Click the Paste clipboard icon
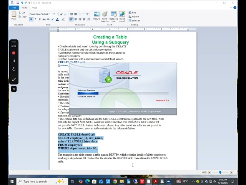Screen dimensions: 246x185 pyautogui.click(x=14, y=14)
